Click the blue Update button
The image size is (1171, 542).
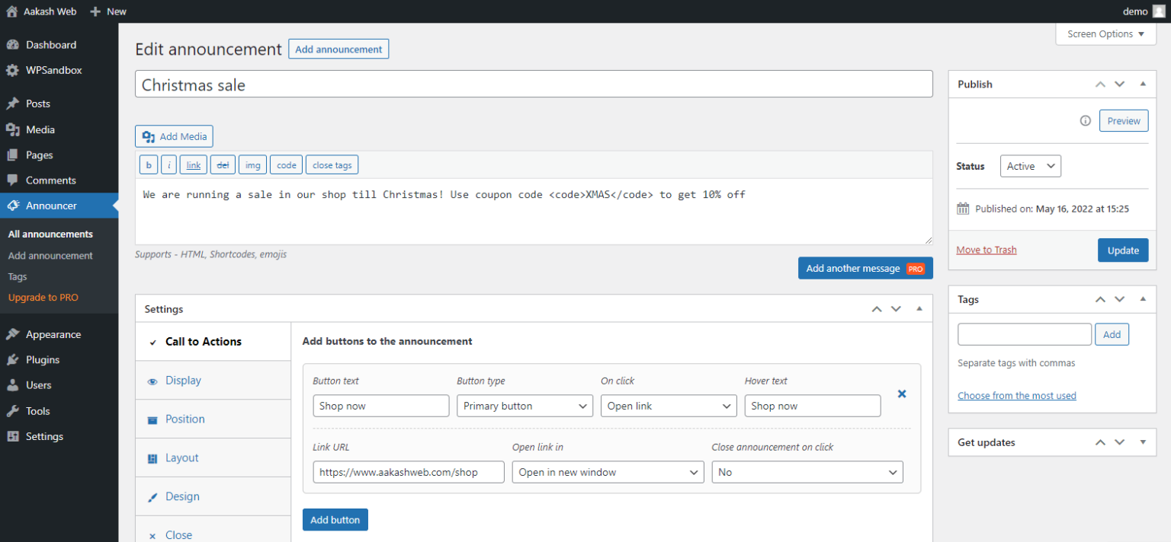point(1122,250)
